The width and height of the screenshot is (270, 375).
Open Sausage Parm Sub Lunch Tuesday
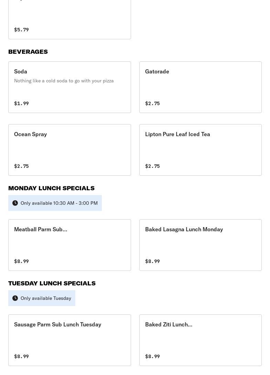(69, 340)
